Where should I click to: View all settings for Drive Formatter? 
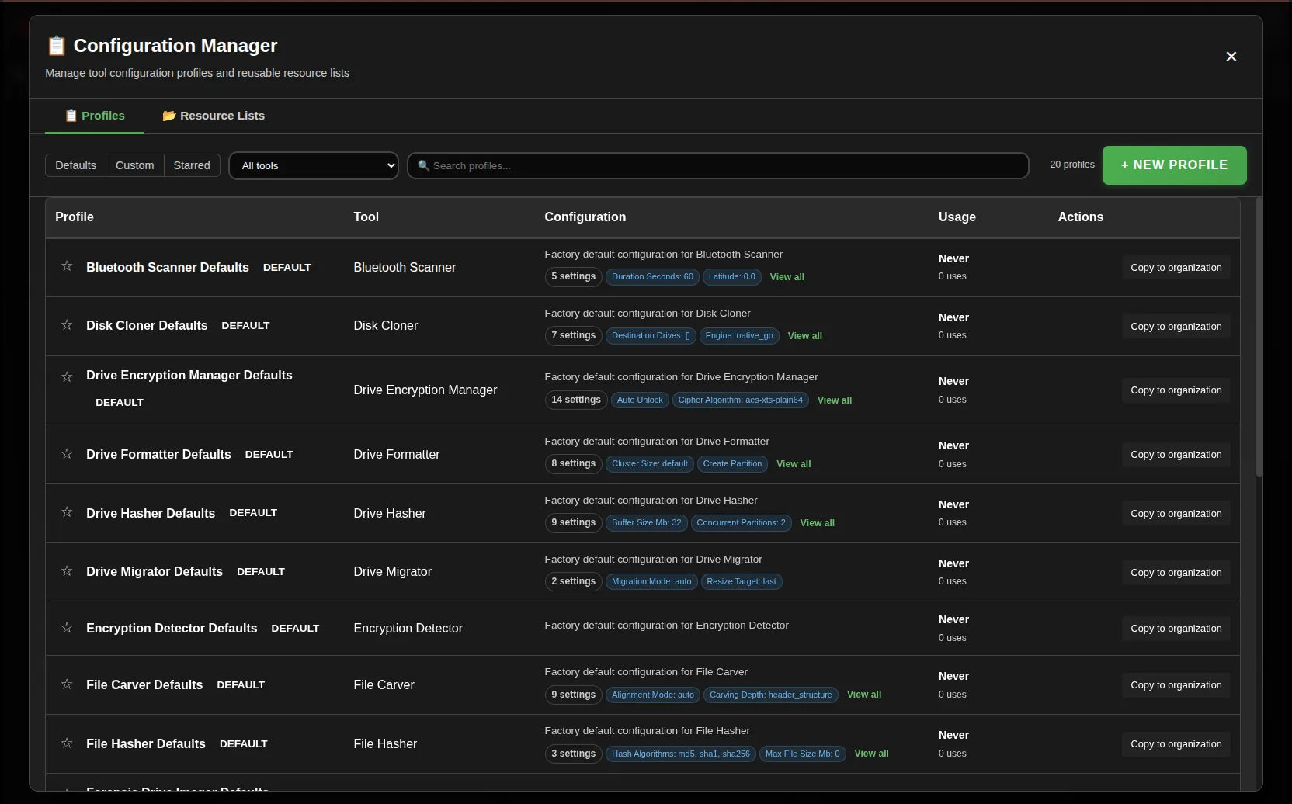tap(794, 464)
